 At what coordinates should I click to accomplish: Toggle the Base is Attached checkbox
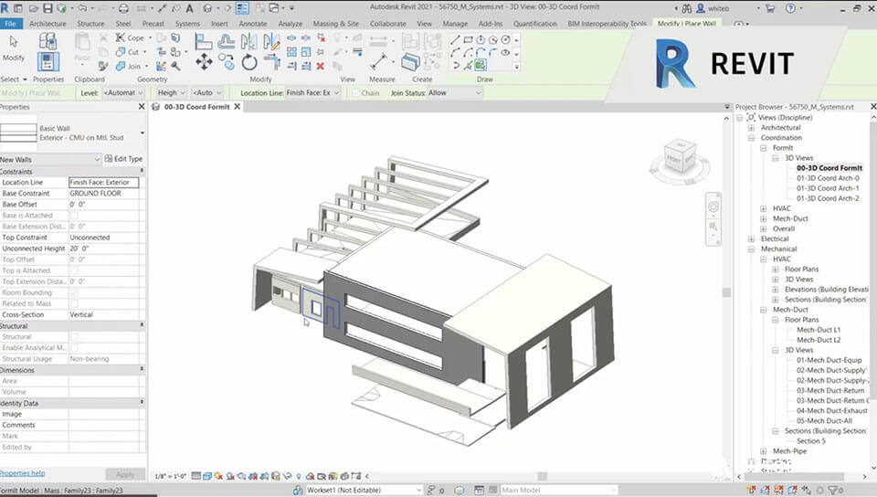[x=74, y=216]
